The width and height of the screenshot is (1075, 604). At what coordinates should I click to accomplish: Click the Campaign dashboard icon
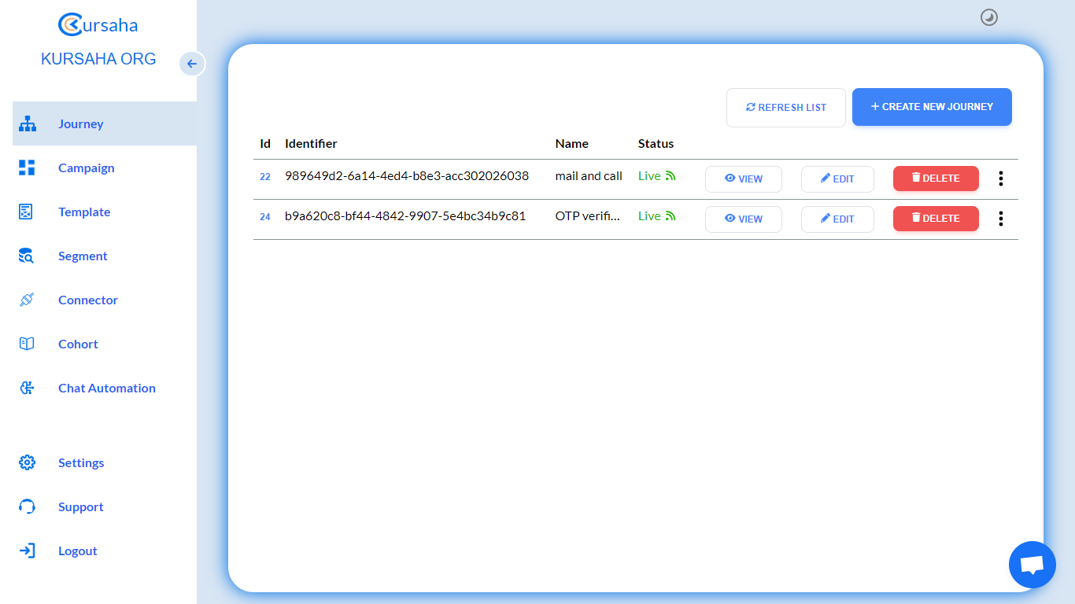[27, 168]
